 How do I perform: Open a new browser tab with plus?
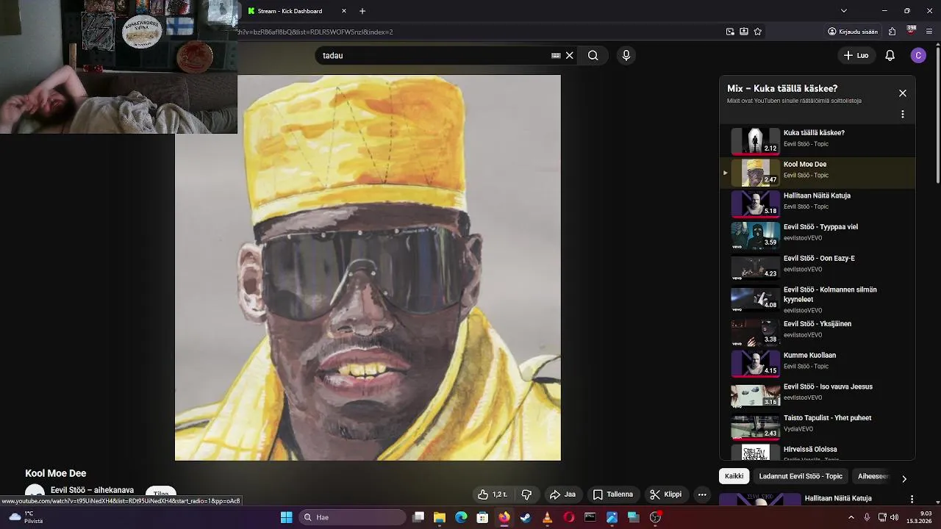click(362, 11)
